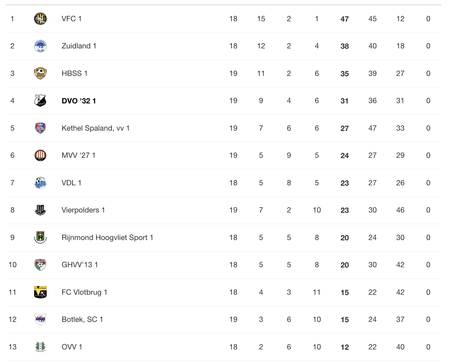Select the bold DVO '32 1 entry
The height and width of the screenshot is (364, 453).
(x=79, y=101)
